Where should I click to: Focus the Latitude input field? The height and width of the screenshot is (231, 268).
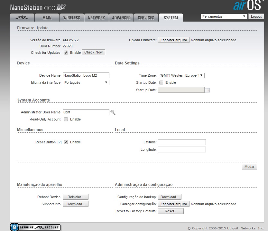click(x=182, y=142)
